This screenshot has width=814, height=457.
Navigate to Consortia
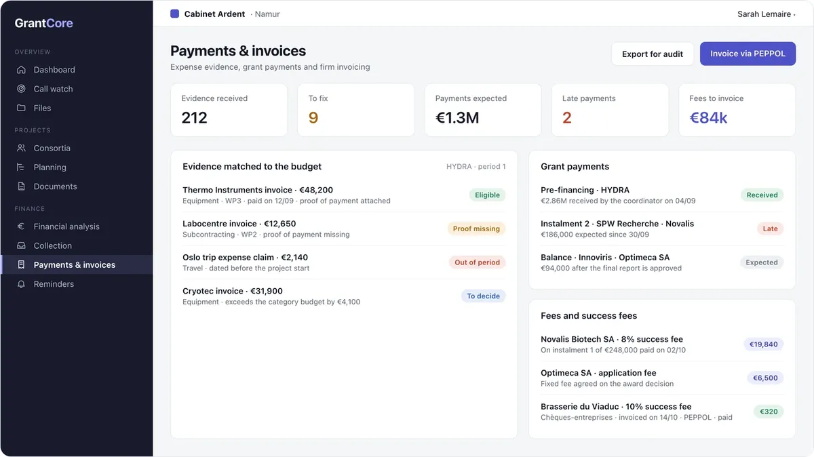pos(76,148)
